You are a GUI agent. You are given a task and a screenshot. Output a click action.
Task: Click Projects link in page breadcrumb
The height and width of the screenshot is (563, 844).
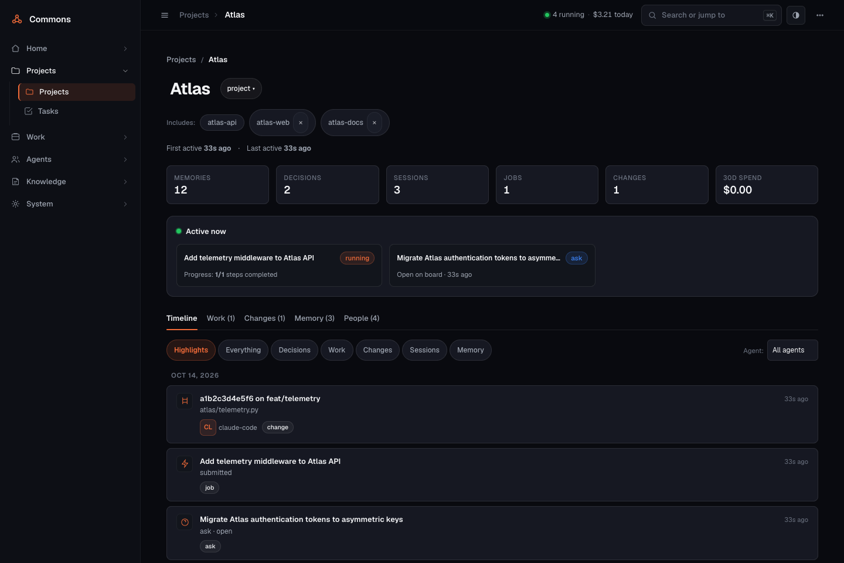(181, 60)
